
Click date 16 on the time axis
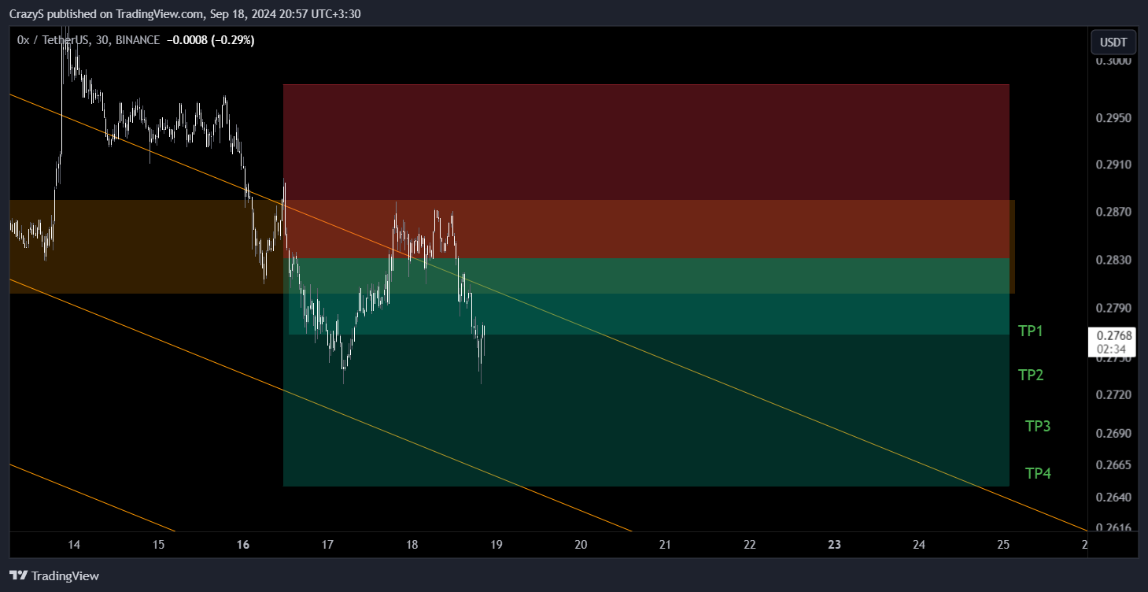pos(243,545)
